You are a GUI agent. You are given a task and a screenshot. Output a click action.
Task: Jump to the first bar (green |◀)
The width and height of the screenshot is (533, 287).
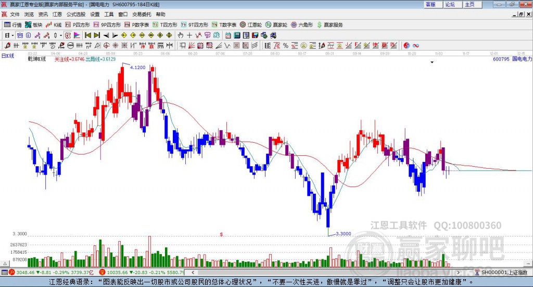point(87,35)
